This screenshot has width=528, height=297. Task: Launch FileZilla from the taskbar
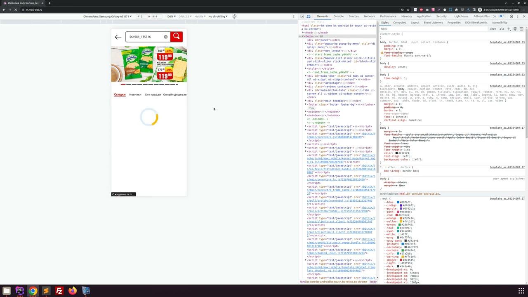coord(59,291)
